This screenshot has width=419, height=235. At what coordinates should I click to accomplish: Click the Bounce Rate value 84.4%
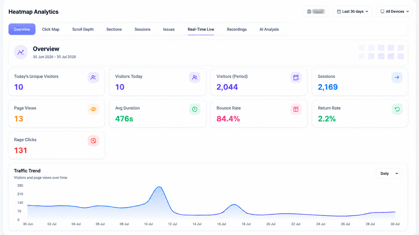point(228,119)
